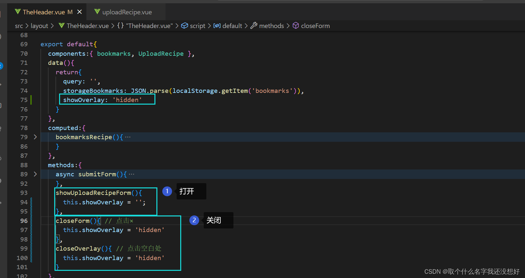Click the methods wrench icon
525x278 pixels.
(254, 25)
